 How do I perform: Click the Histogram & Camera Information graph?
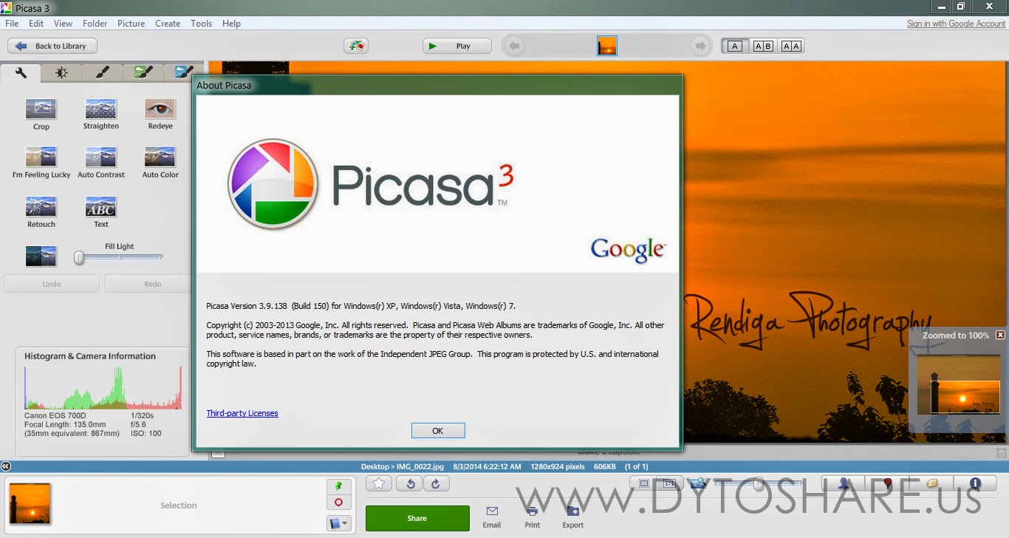tap(103, 388)
